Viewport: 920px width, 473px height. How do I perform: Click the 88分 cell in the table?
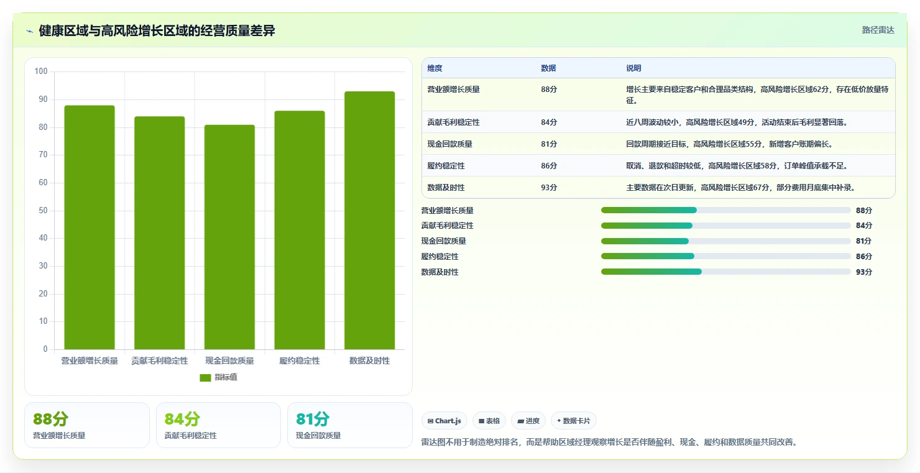coord(549,90)
